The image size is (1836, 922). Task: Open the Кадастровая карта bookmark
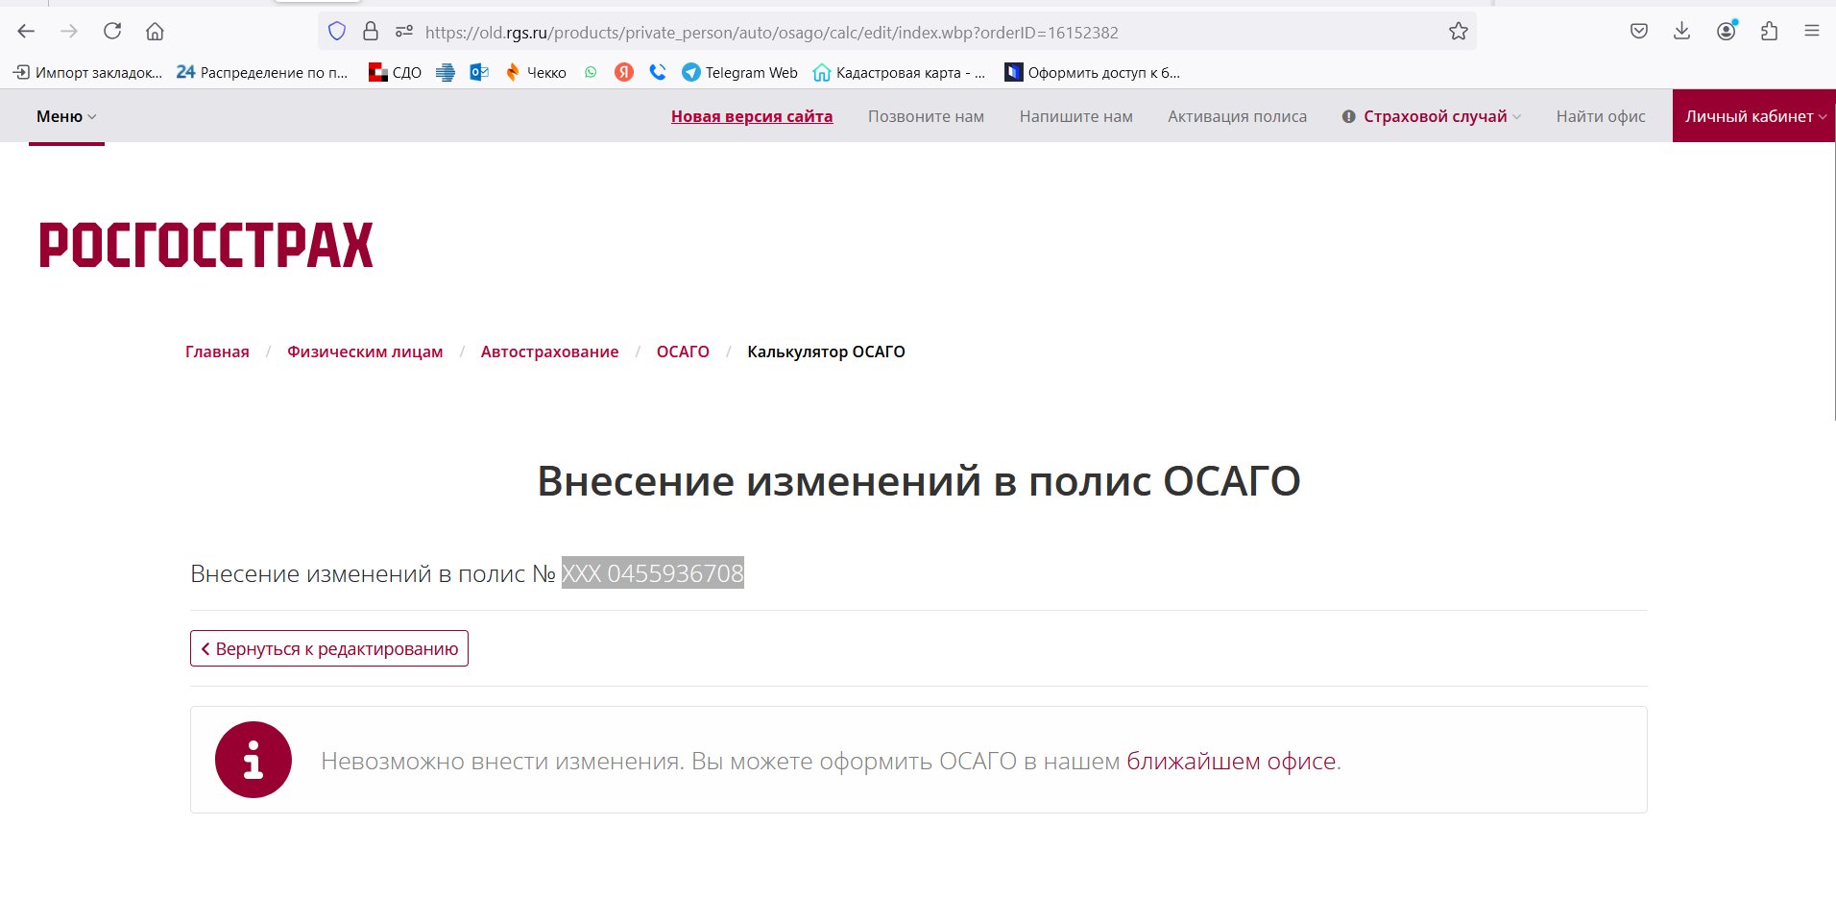click(899, 72)
